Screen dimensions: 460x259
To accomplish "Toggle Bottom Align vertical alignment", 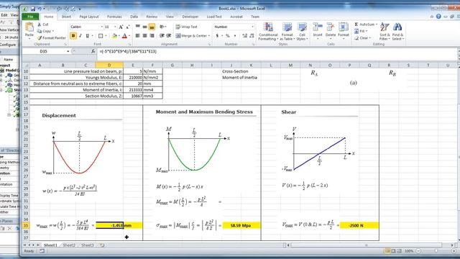I will click(152, 27).
